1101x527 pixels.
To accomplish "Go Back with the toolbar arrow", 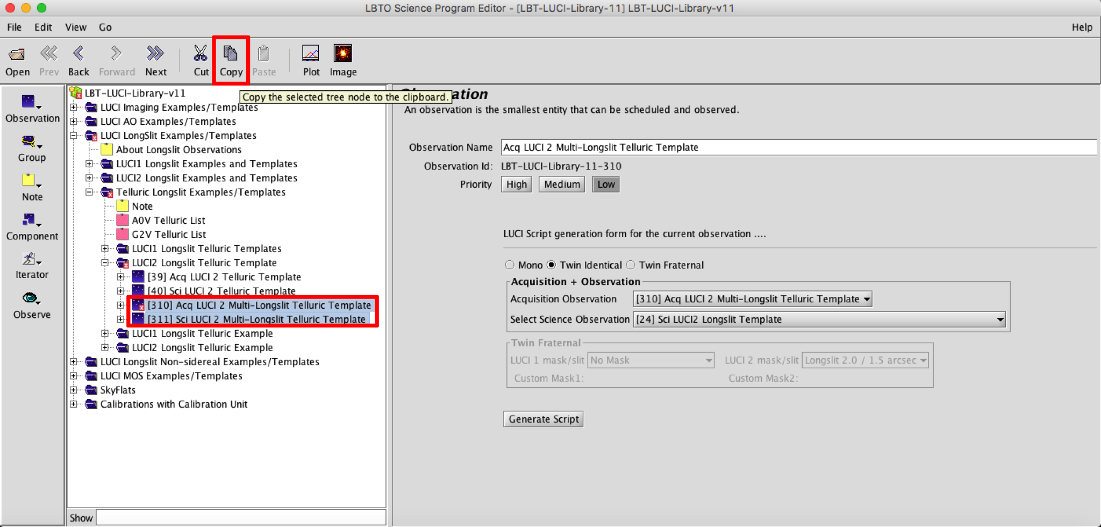I will click(78, 53).
